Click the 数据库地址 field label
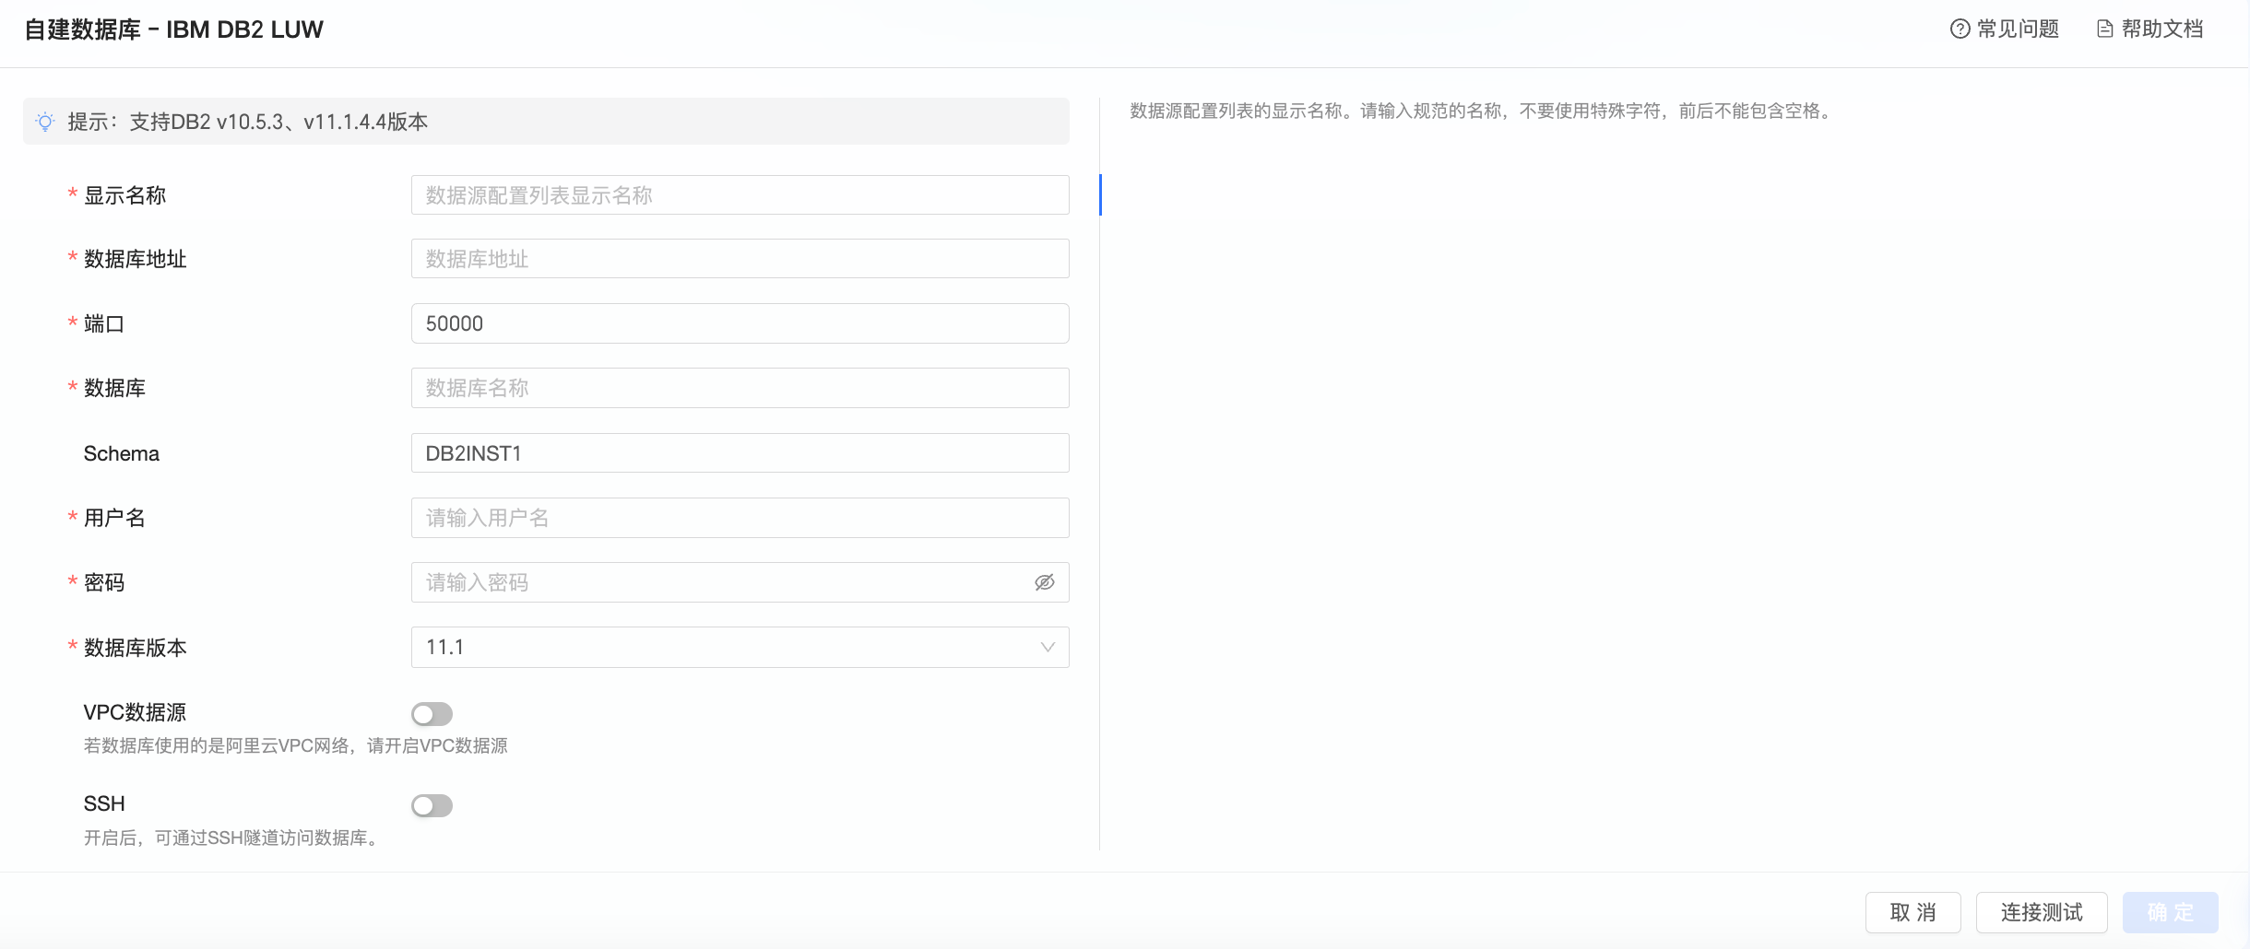The width and height of the screenshot is (2250, 949). point(135,259)
